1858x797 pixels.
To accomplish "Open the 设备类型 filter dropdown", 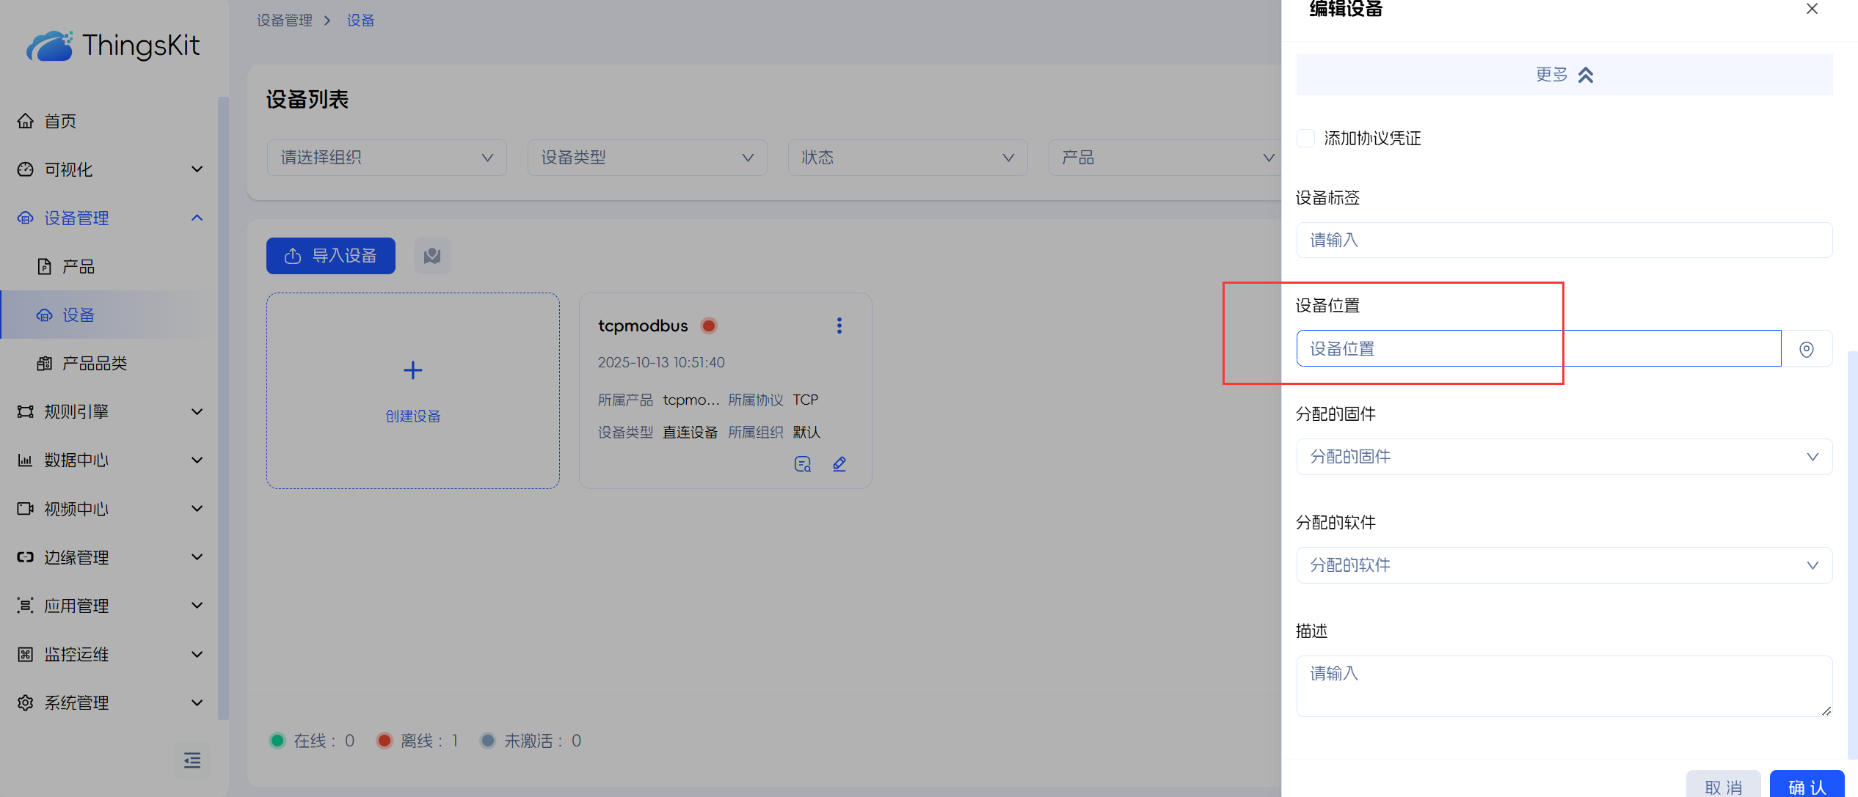I will pos(646,158).
